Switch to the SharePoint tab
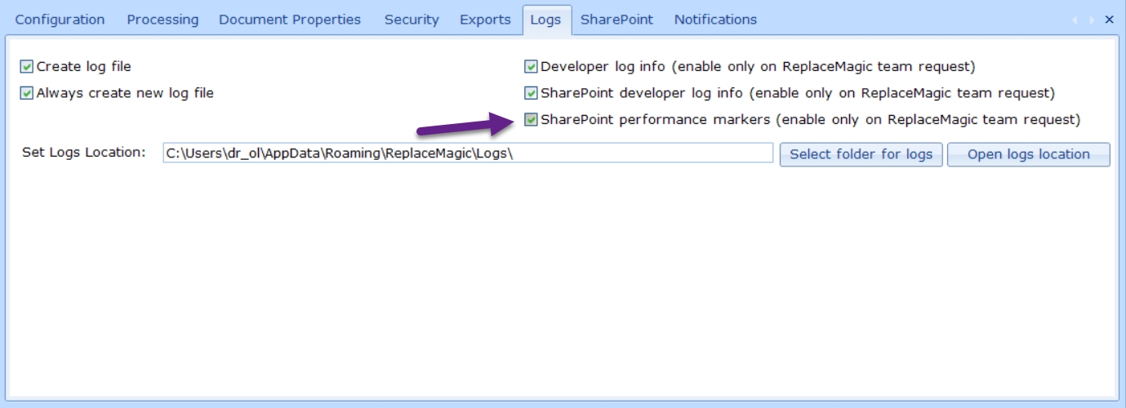 tap(616, 20)
